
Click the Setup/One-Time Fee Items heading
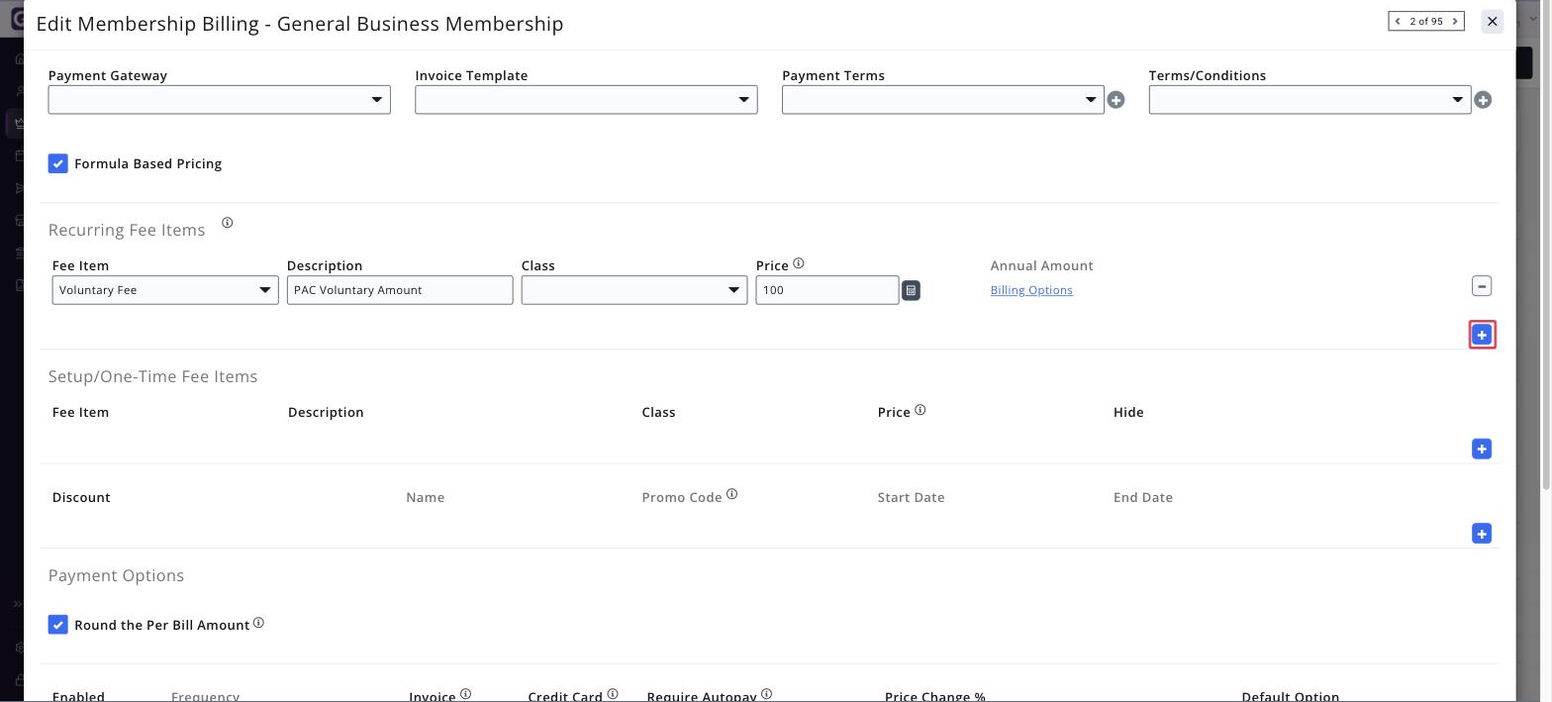(152, 376)
